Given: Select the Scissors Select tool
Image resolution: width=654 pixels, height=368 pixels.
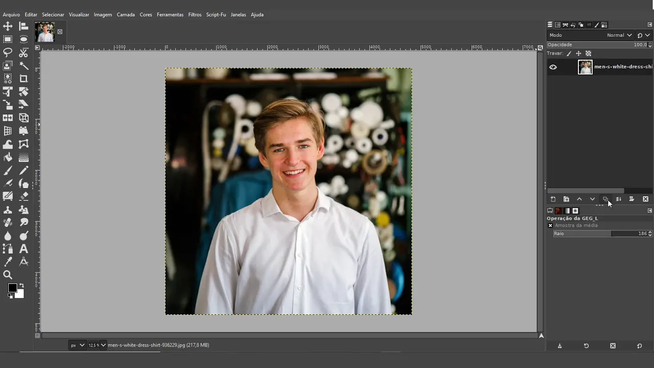Looking at the screenshot, I should pos(24,53).
